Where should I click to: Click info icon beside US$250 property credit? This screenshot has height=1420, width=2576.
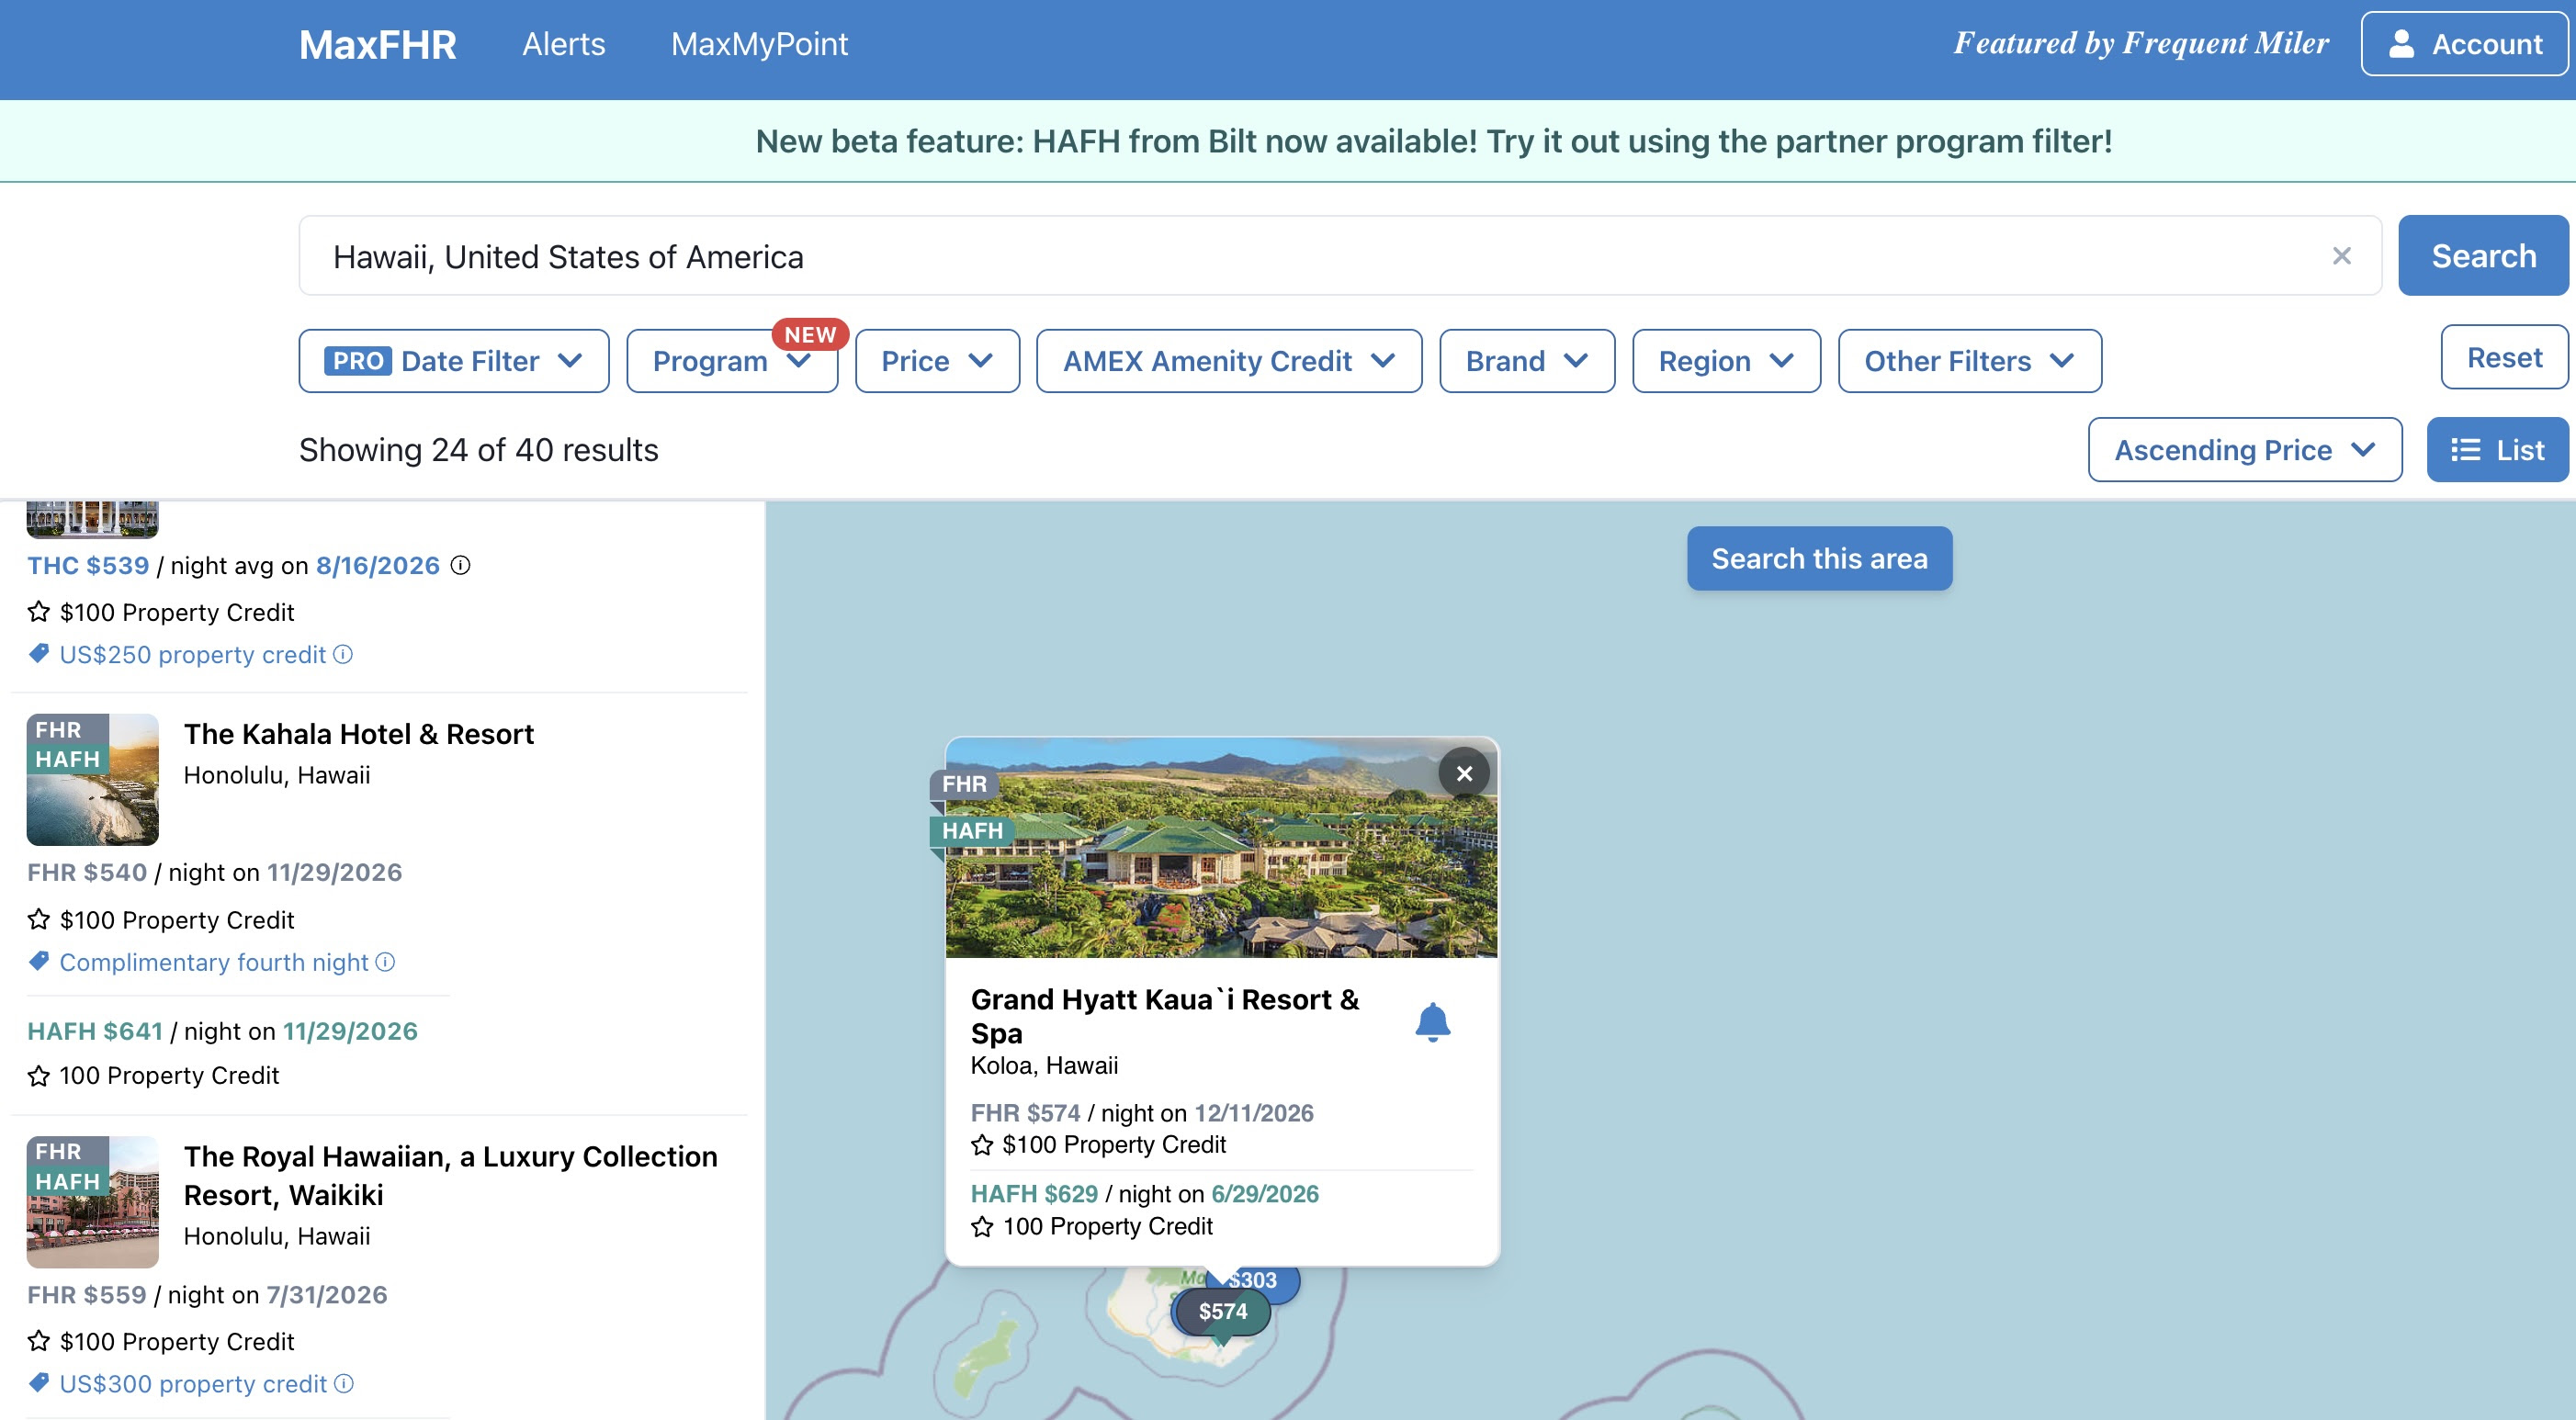pyautogui.click(x=343, y=654)
